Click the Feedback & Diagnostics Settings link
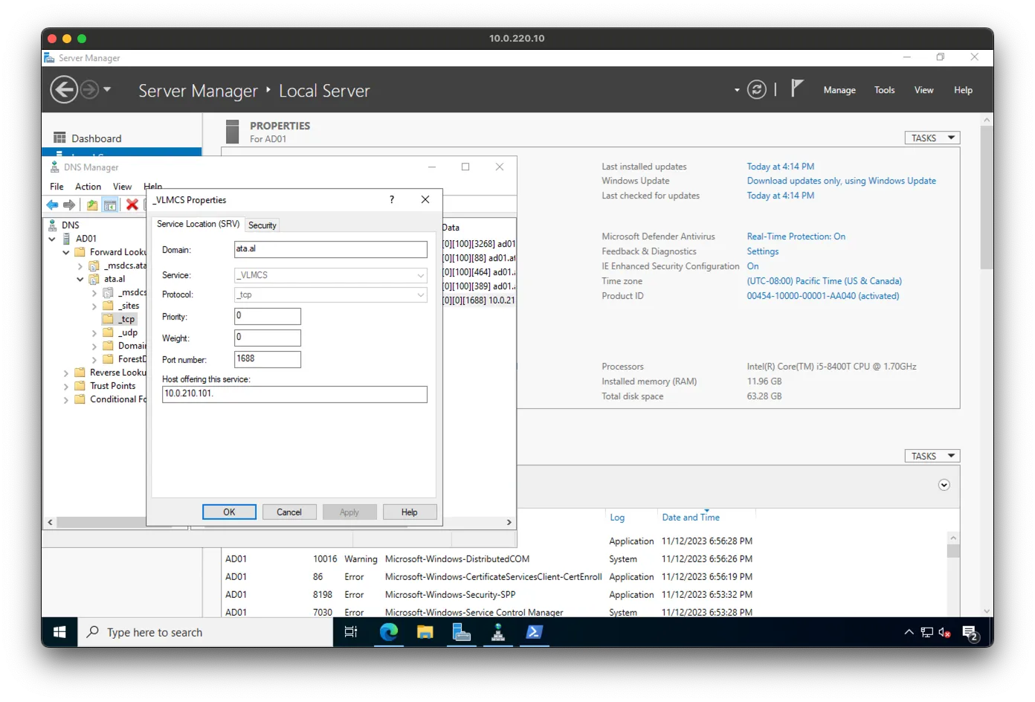1035x702 pixels. 762,251
